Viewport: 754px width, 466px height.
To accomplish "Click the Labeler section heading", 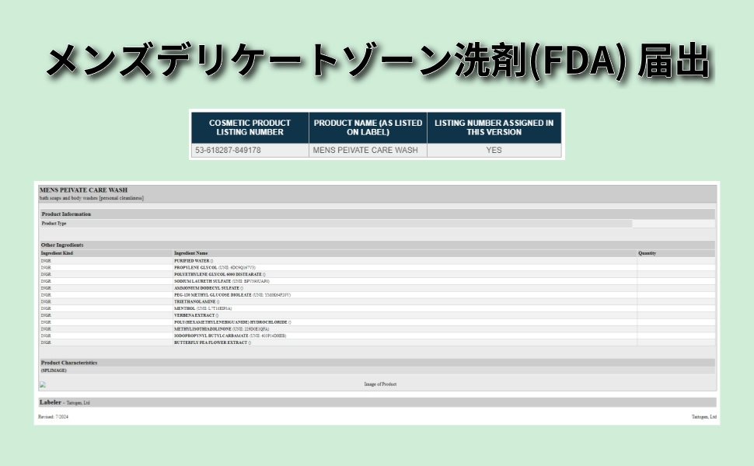I will coord(51,402).
